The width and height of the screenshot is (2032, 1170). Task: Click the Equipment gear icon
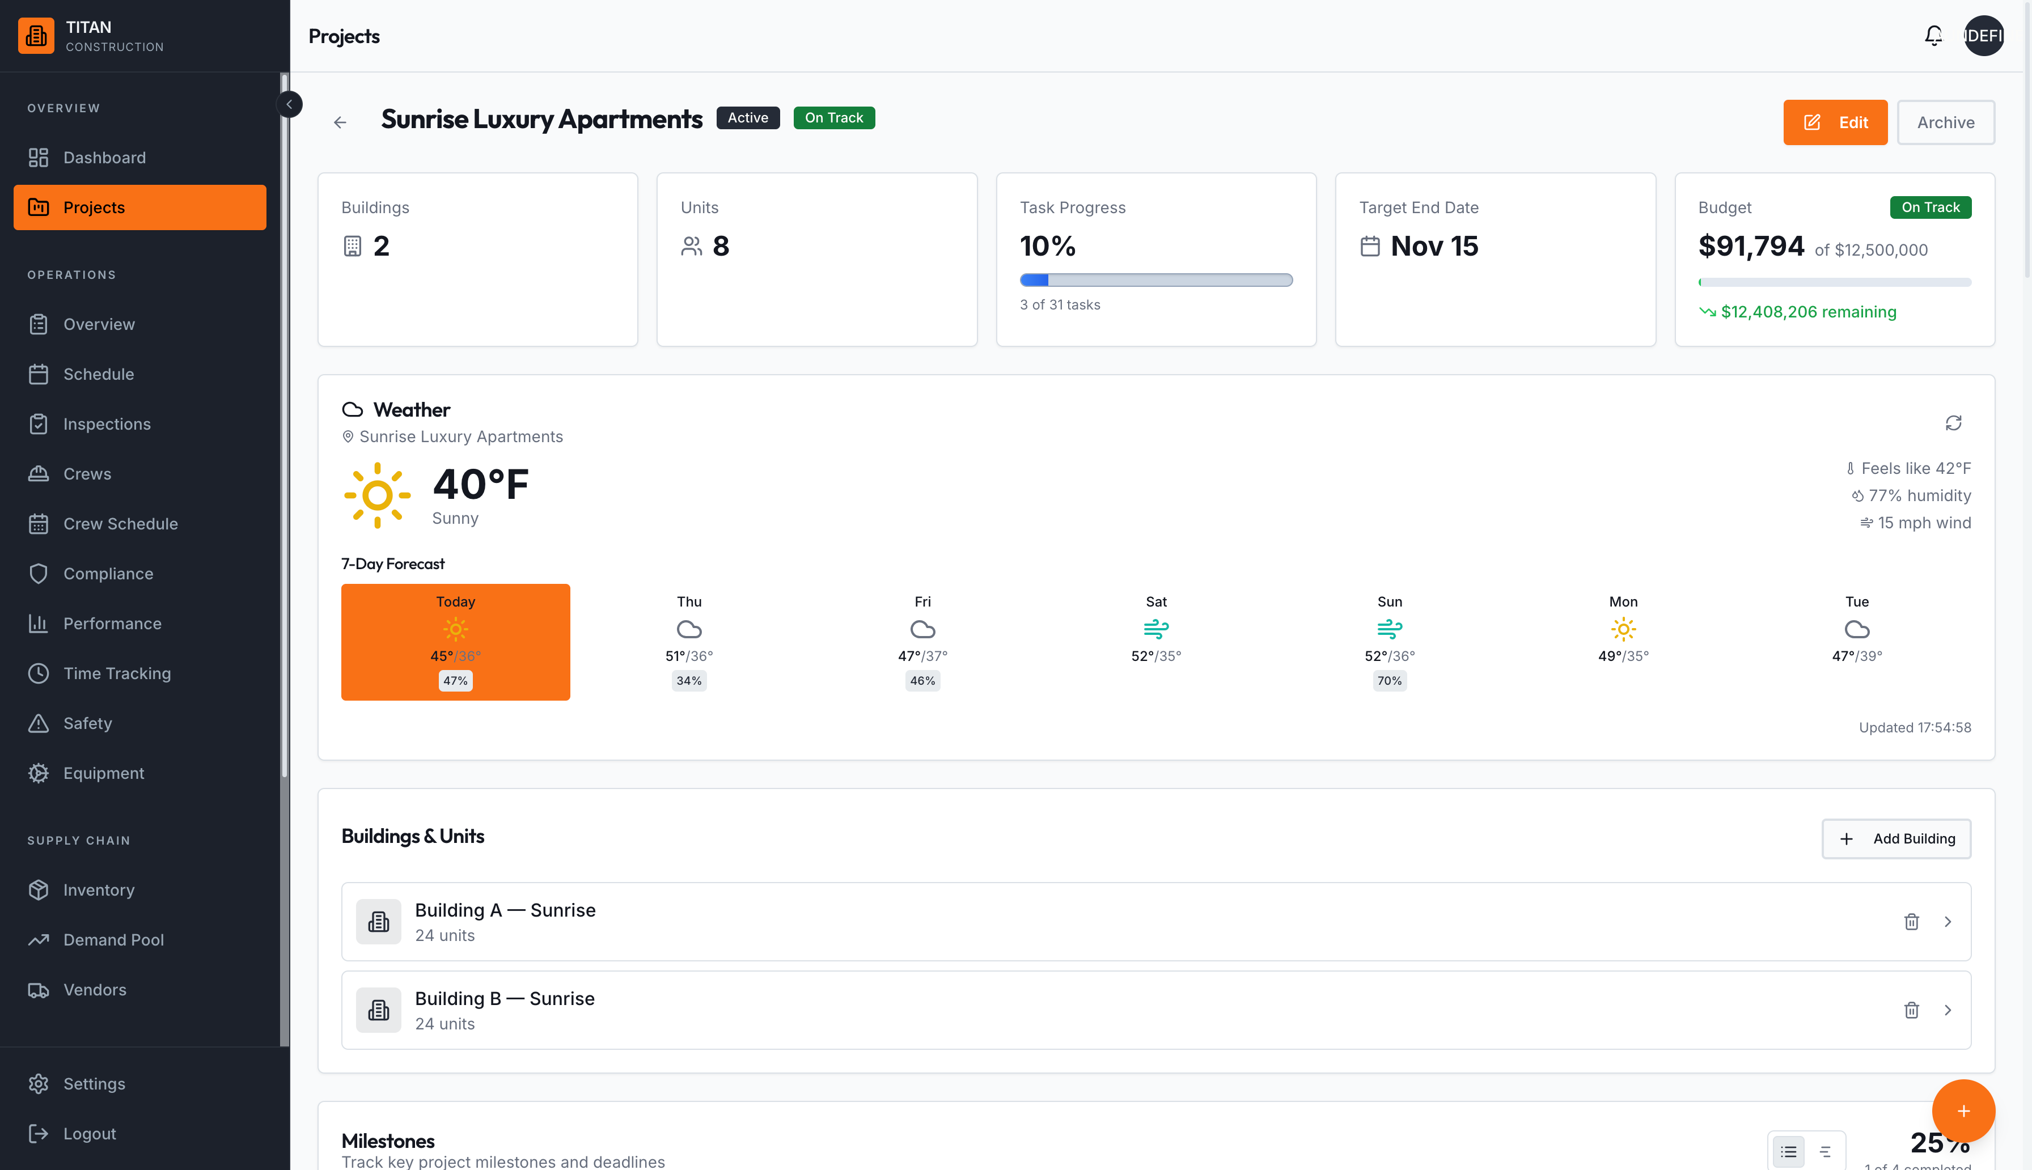(39, 773)
